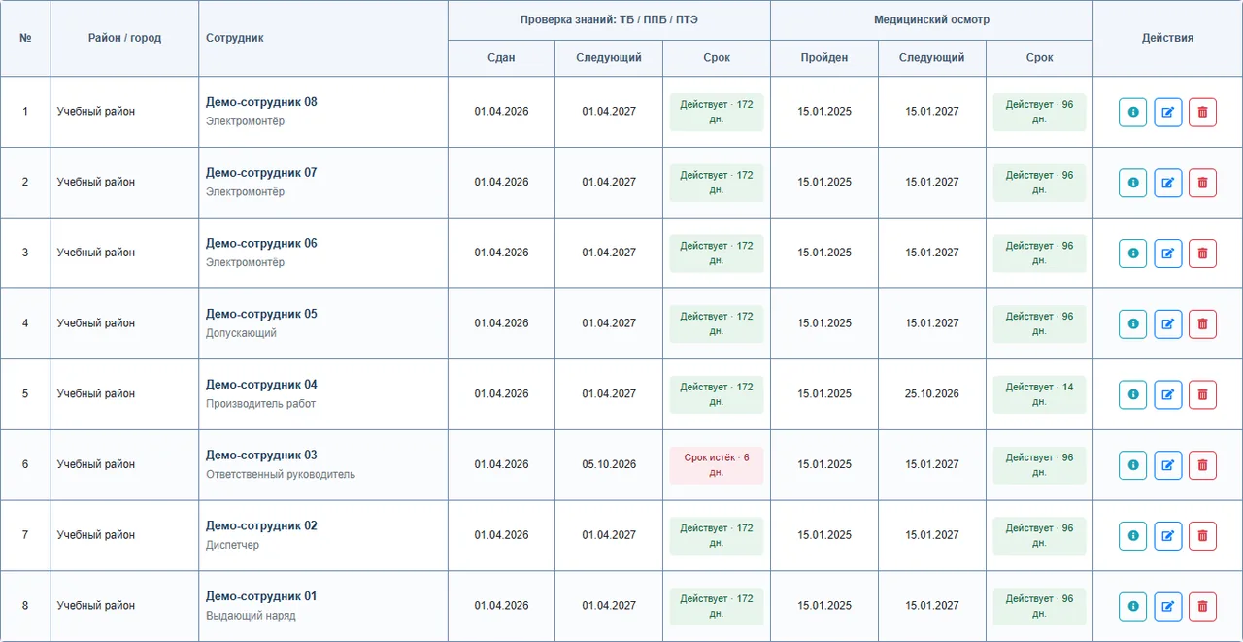Click the Медицинский осмотр header
This screenshot has height=642, width=1243.
pyautogui.click(x=931, y=19)
